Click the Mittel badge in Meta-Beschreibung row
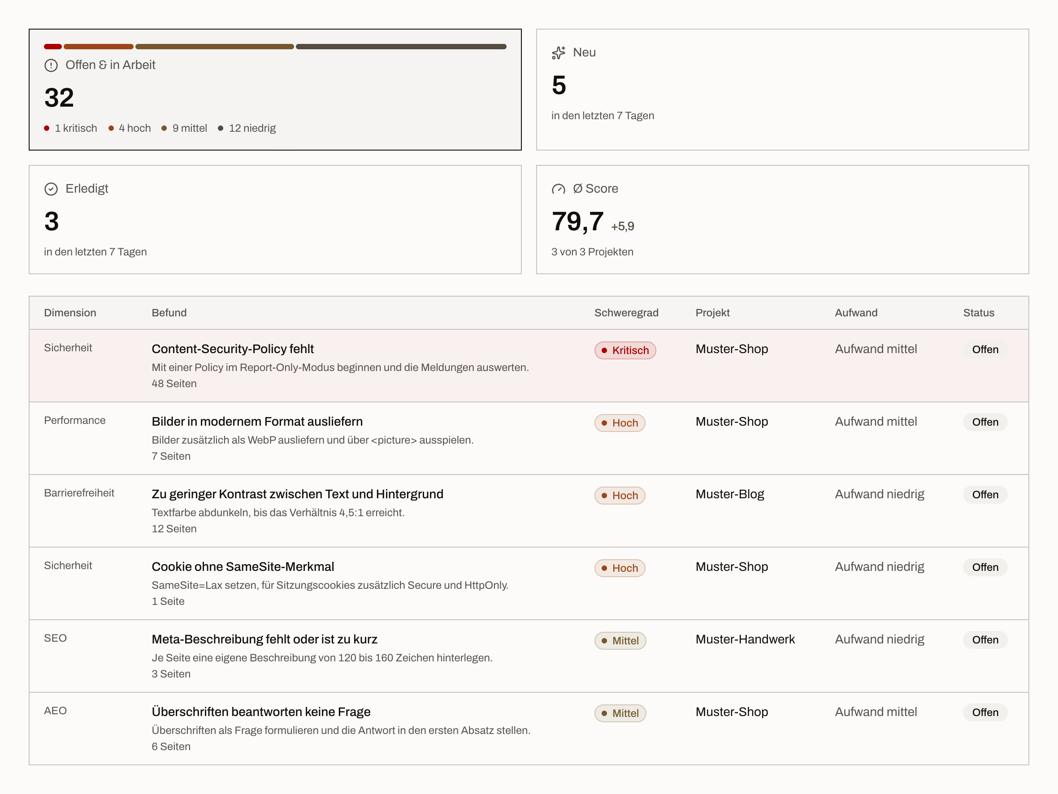The width and height of the screenshot is (1058, 794). (620, 641)
